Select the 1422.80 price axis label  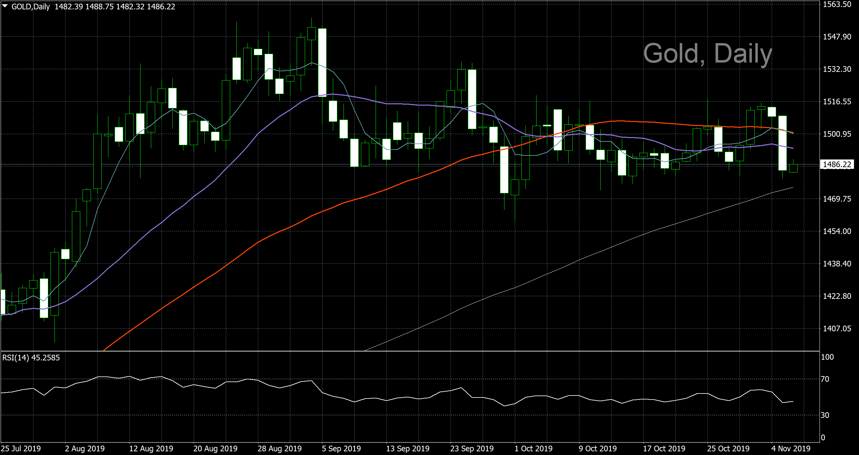coord(837,296)
